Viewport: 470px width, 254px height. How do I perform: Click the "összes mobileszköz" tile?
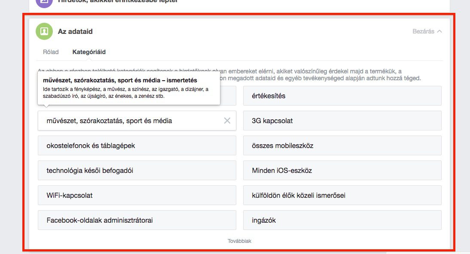(x=342, y=145)
